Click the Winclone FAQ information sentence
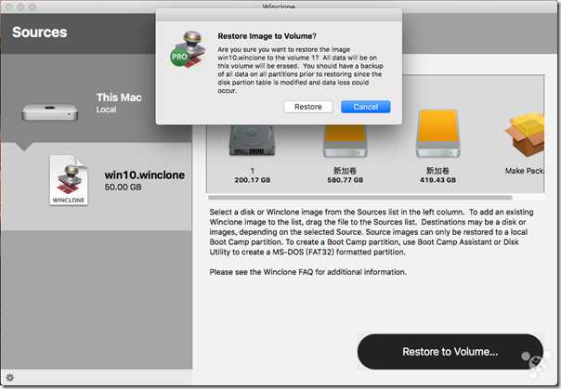The width and height of the screenshot is (561, 389). (308, 272)
